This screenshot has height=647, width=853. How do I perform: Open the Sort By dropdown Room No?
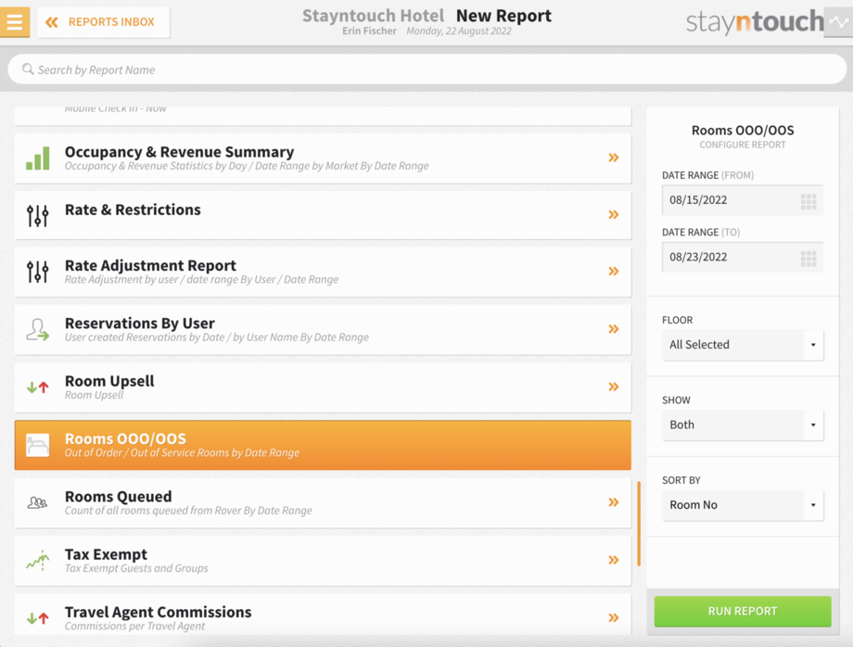click(x=743, y=505)
